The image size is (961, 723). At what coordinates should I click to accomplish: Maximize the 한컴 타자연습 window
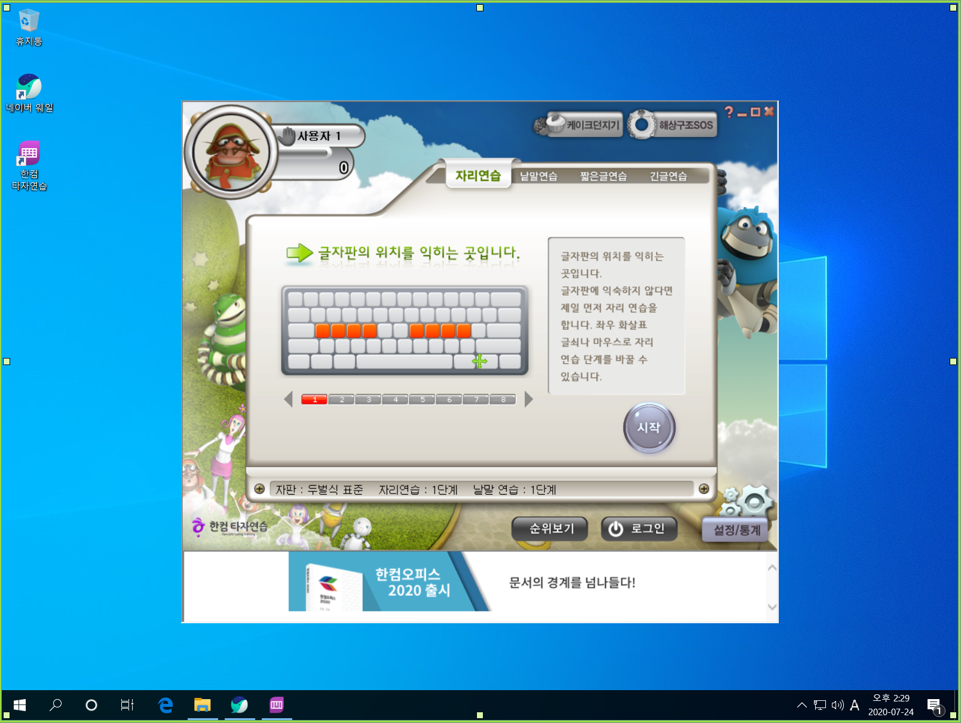(755, 112)
